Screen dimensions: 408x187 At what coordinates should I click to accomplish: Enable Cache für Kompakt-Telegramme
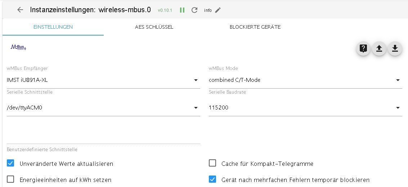(x=212, y=163)
